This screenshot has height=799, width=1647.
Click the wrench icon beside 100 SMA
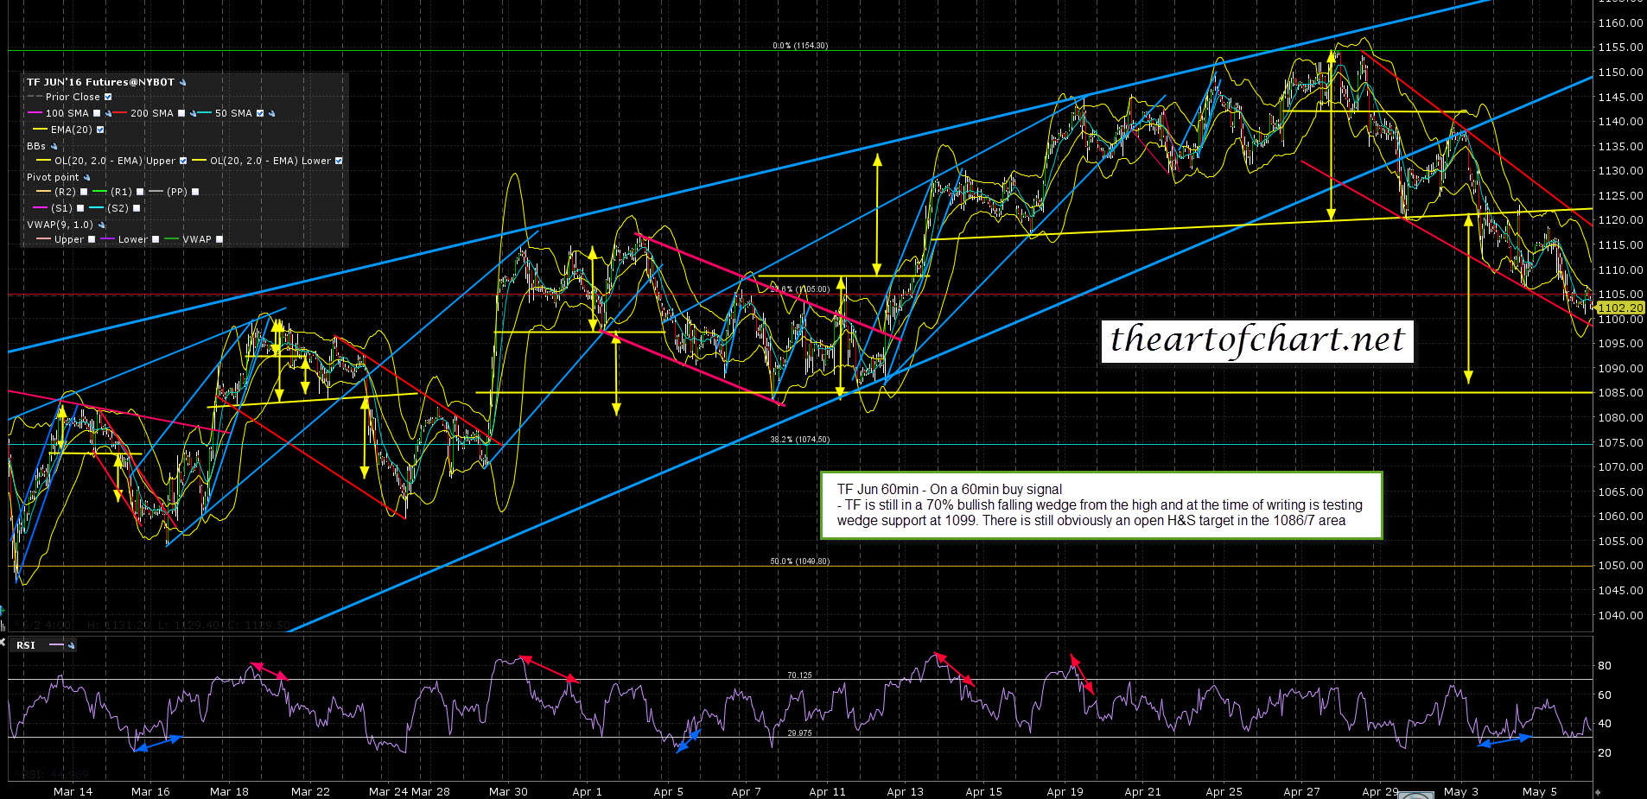pyautogui.click(x=109, y=113)
